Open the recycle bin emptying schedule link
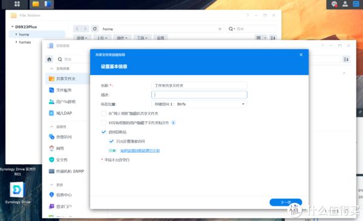 click(140, 151)
